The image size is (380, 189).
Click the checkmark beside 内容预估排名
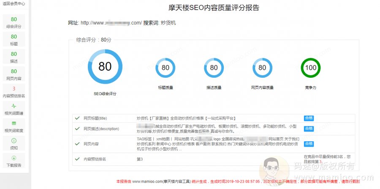tap(77, 159)
